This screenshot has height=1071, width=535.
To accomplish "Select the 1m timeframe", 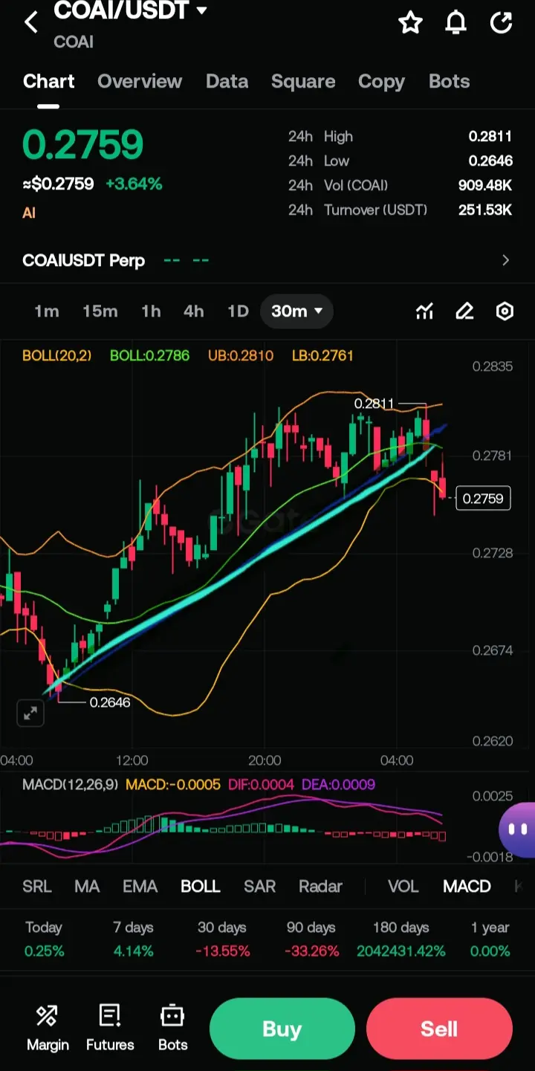I will pos(47,311).
